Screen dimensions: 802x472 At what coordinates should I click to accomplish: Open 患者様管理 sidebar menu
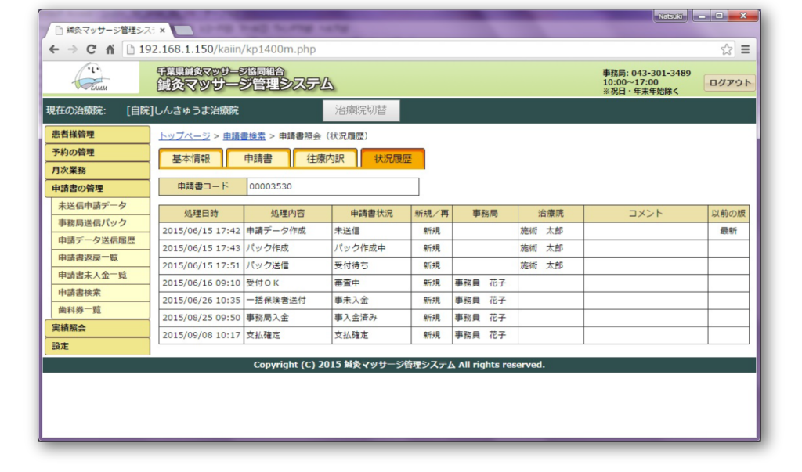tap(97, 135)
